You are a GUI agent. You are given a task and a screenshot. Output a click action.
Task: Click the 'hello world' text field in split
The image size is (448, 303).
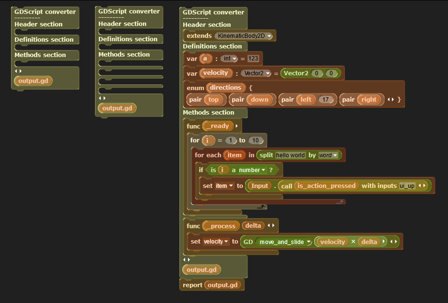(290, 155)
